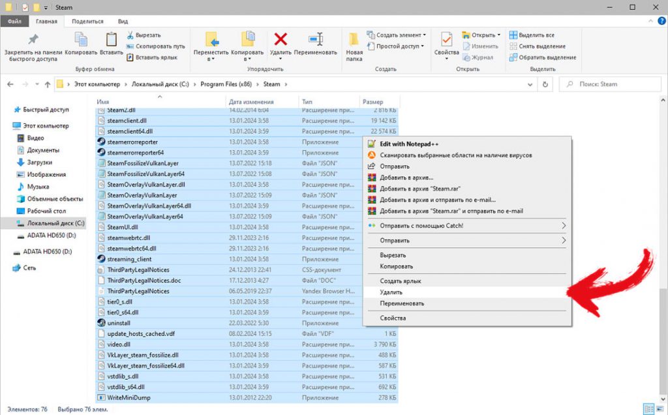Collapse the ribbon using the chevron
Image resolution: width=668 pixels, height=415 pixels.
click(650, 21)
